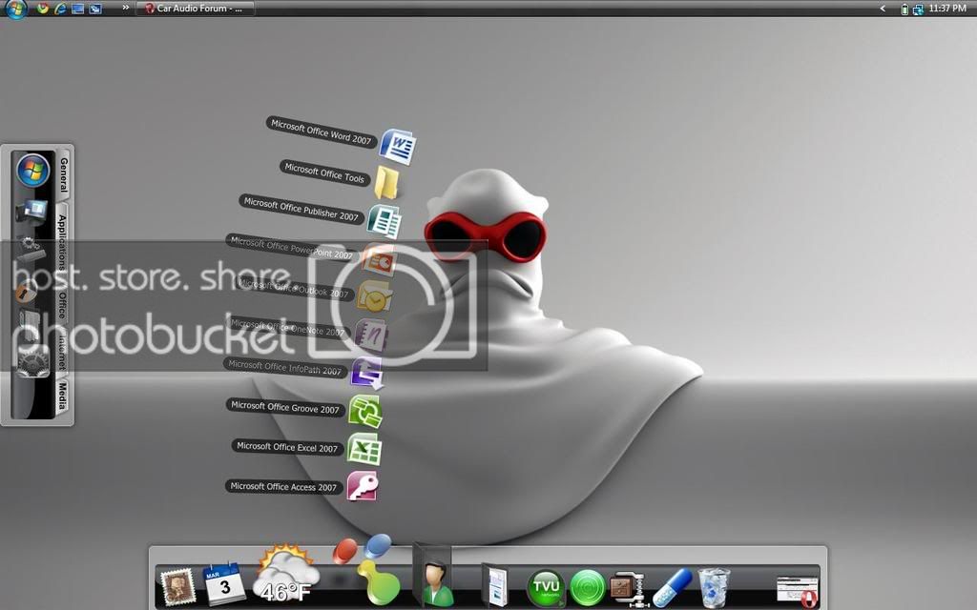Click the gear system preferences icon in sidebar
Image resolution: width=977 pixels, height=610 pixels.
(x=32, y=361)
